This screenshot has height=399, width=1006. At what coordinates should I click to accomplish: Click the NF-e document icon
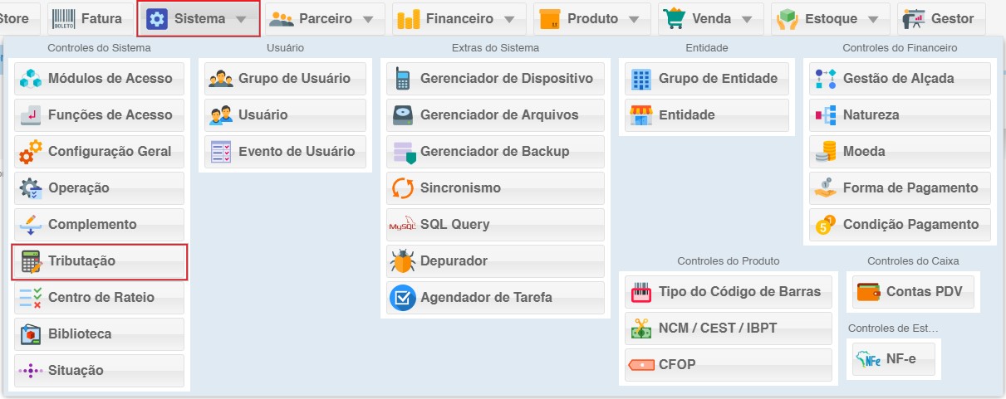pyautogui.click(x=868, y=360)
